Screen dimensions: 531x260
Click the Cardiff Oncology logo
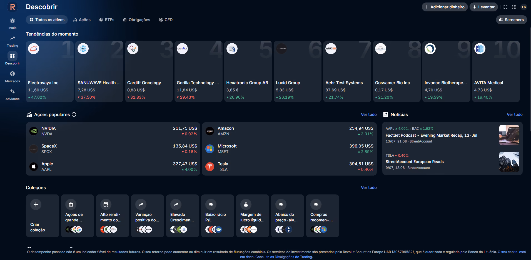tap(133, 49)
